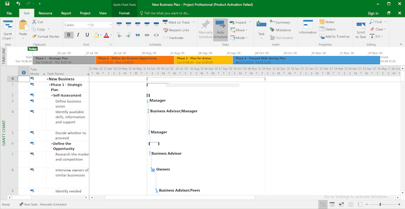
Task: Show task Details pane
Action: coord(328,29)
